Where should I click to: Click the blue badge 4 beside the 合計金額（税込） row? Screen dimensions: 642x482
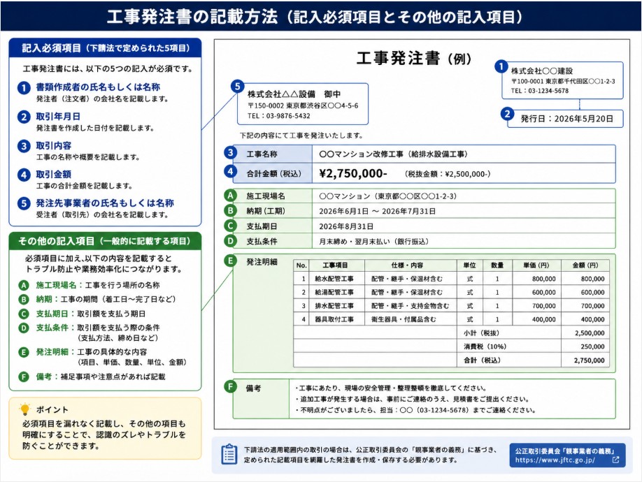[231, 171]
